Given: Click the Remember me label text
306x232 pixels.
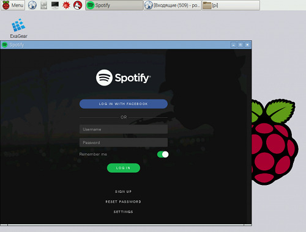Looking at the screenshot, I should 93,154.
